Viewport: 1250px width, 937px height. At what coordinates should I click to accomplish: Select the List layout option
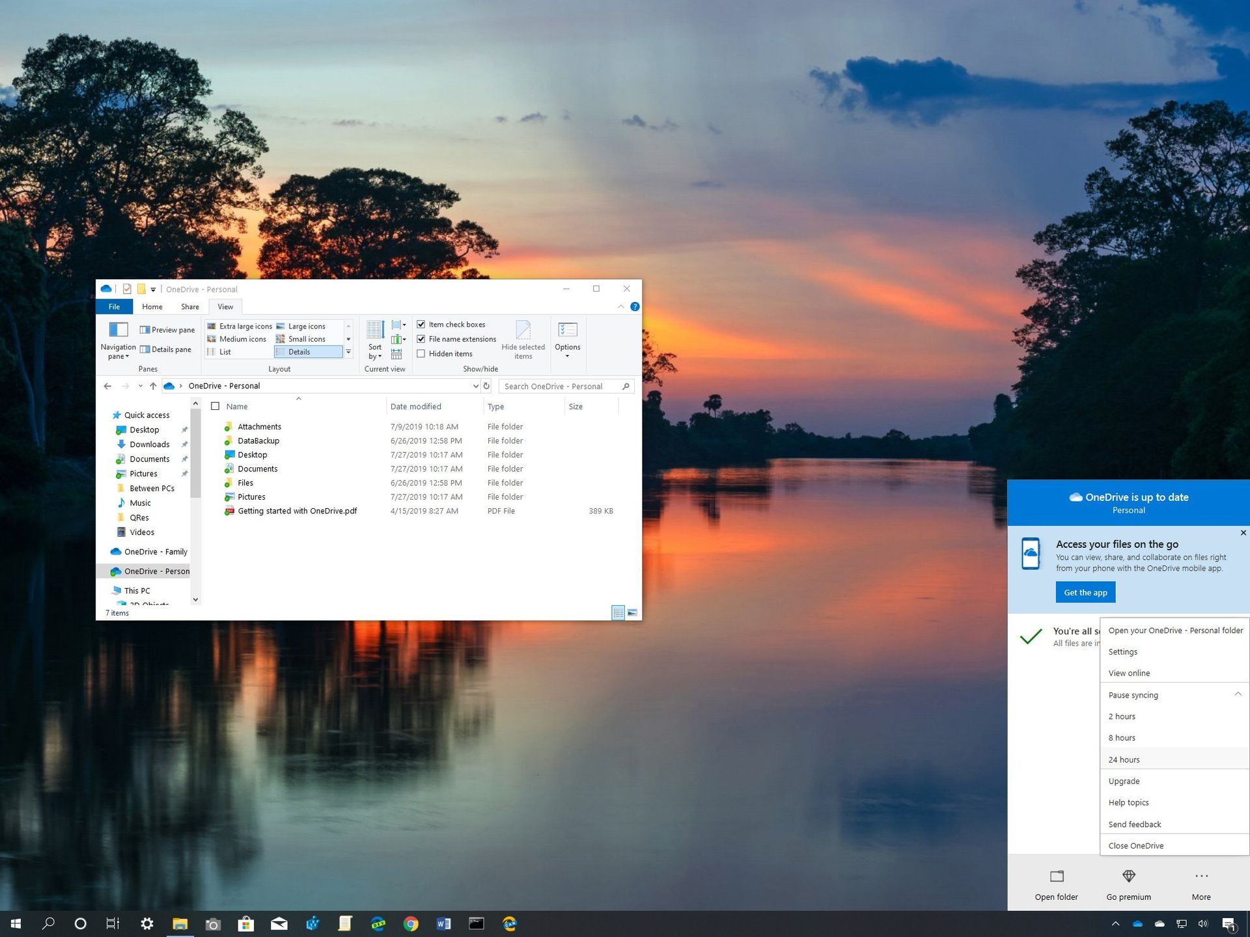click(225, 351)
